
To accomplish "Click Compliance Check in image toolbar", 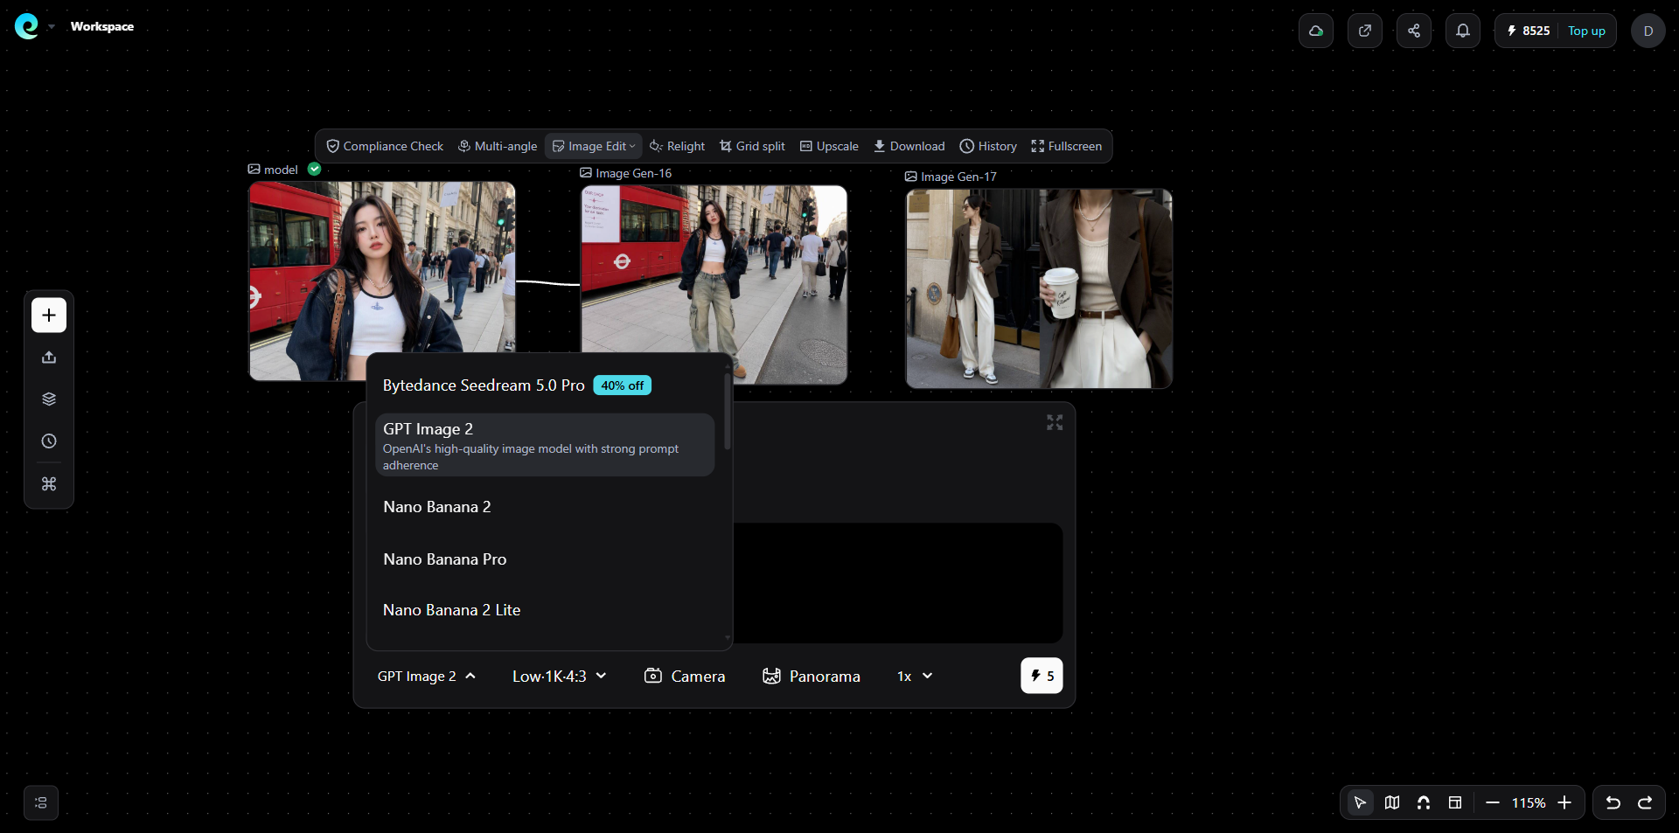I will point(385,146).
